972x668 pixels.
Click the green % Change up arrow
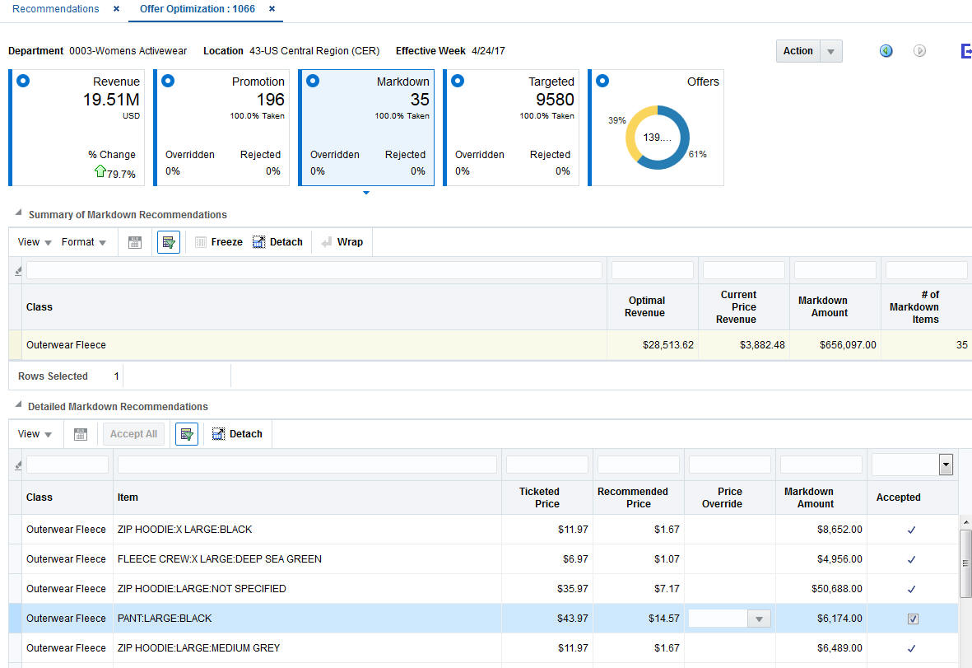(100, 171)
